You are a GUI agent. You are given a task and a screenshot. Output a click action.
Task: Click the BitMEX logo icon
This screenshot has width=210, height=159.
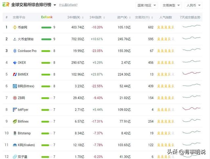(15, 74)
